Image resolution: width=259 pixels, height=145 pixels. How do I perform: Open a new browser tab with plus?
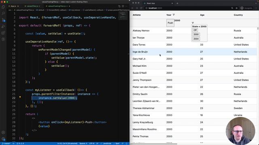click(x=177, y=3)
